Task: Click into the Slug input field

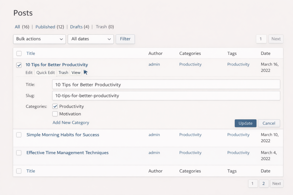Action: pyautogui.click(x=166, y=96)
